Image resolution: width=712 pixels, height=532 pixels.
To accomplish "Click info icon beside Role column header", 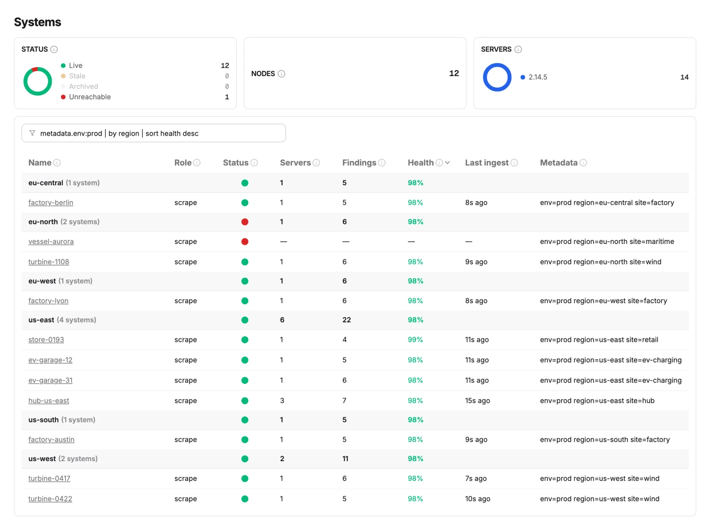I will click(x=197, y=163).
